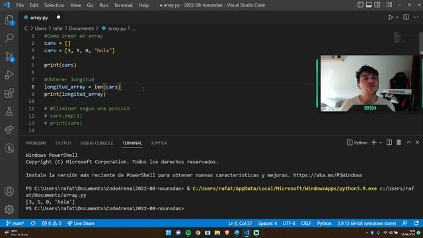Show hidden system tray icons
This screenshot has width=423, height=238.
366,233
